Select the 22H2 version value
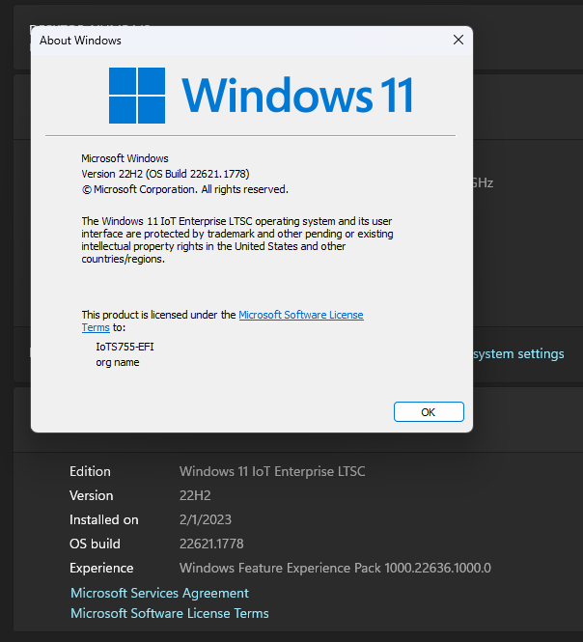 (195, 495)
